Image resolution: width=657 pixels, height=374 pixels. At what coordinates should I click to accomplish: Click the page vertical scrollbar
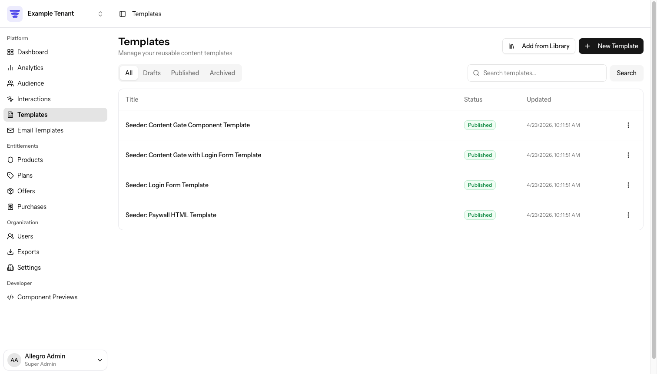pos(654,180)
